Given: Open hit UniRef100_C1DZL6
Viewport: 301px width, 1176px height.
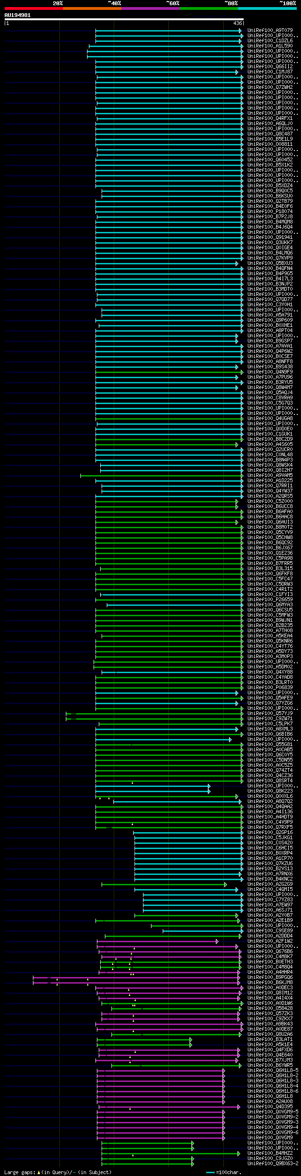Looking at the screenshot, I should 270,41.
